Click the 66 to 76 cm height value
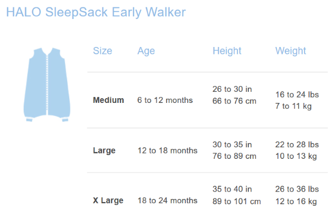This screenshot has width=333, height=219. (x=235, y=101)
